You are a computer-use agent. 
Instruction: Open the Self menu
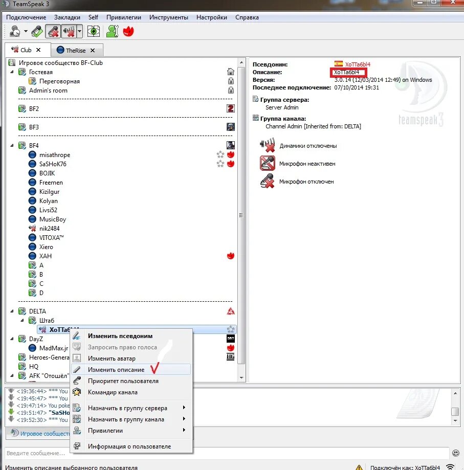tap(93, 17)
